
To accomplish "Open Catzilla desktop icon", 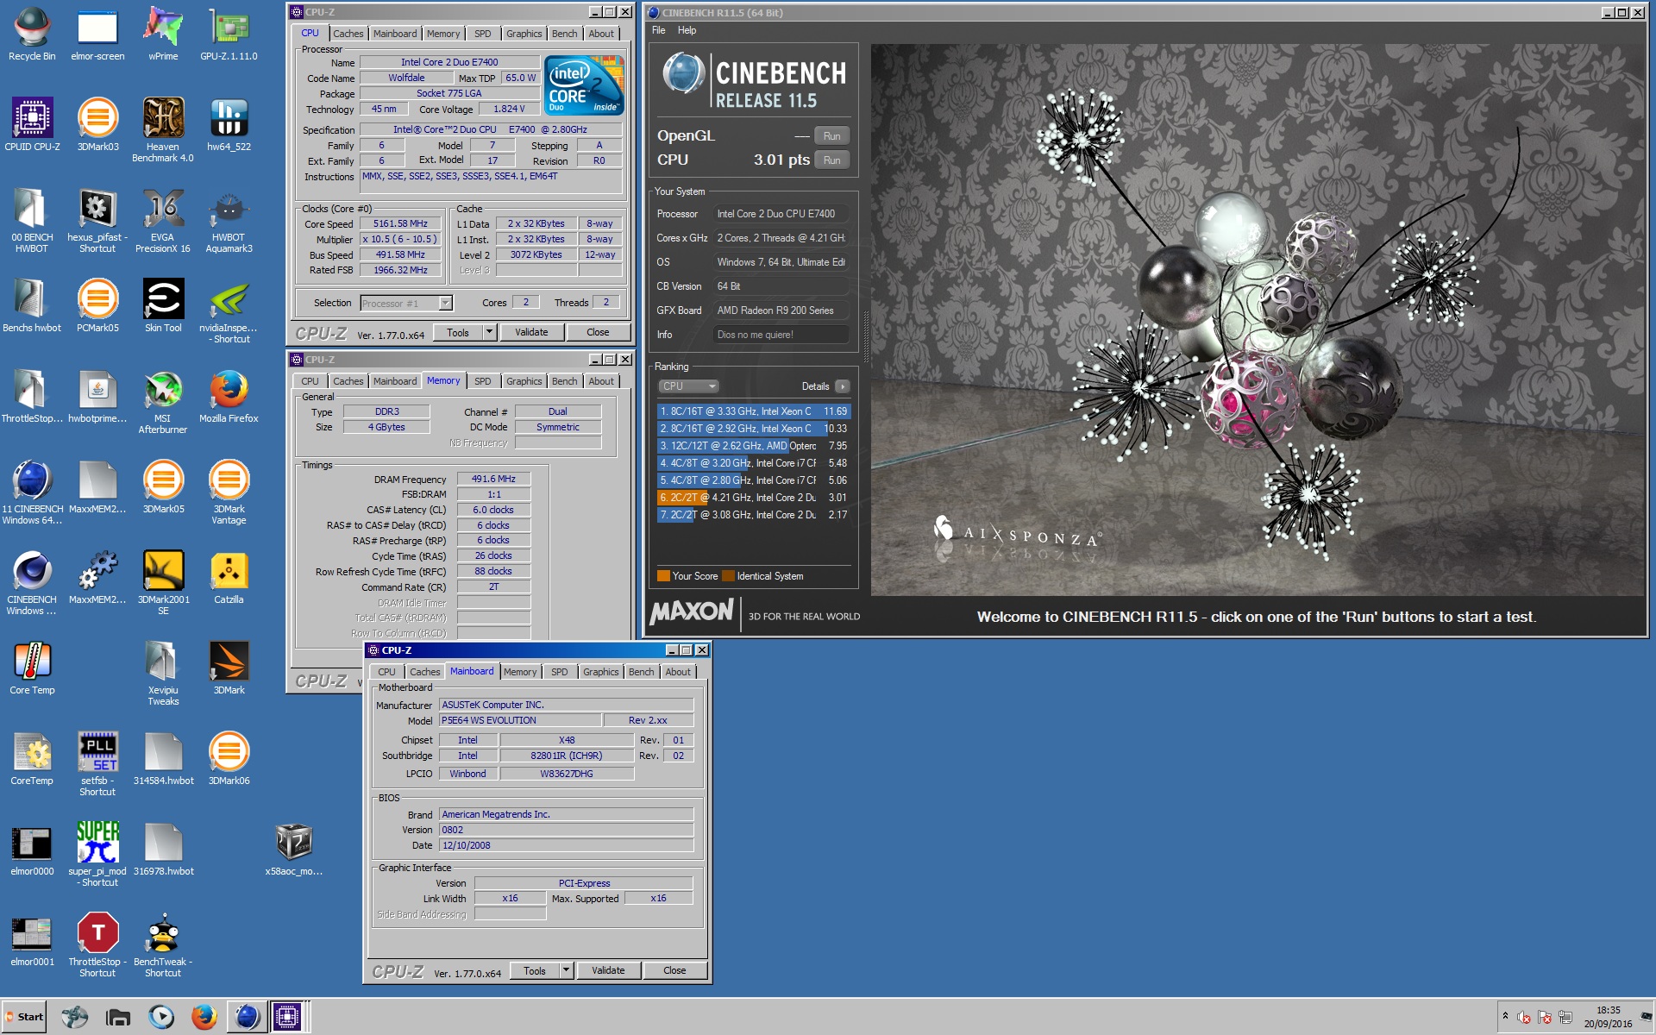I will pyautogui.click(x=229, y=576).
